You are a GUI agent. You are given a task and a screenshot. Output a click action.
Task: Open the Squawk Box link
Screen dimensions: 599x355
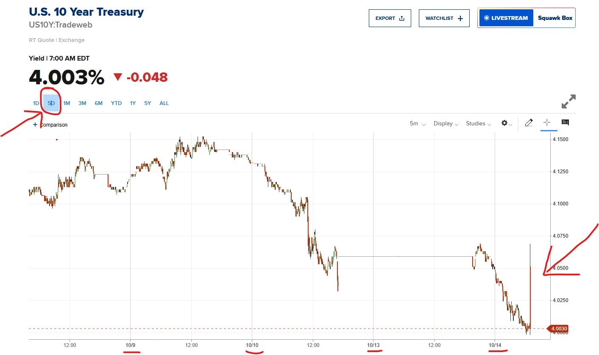pyautogui.click(x=555, y=18)
